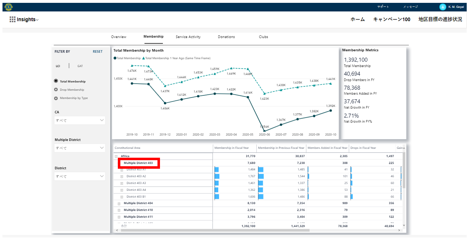Viewport: 471px width, 241px height.
Task: Choose the Membership by Type radio option
Action: pos(56,98)
